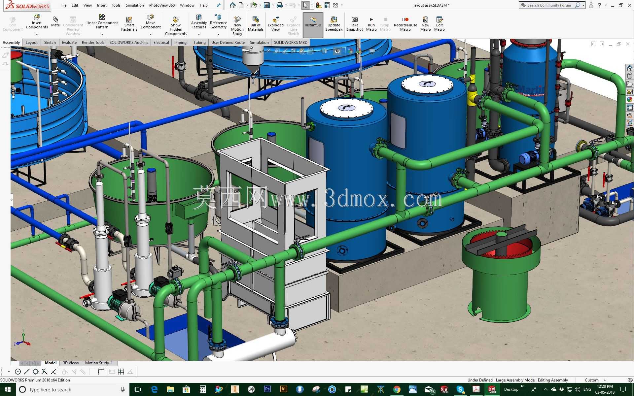The image size is (634, 396).
Task: Click Edit Appearance color icon in viewport toolbar
Action: click(x=350, y=51)
